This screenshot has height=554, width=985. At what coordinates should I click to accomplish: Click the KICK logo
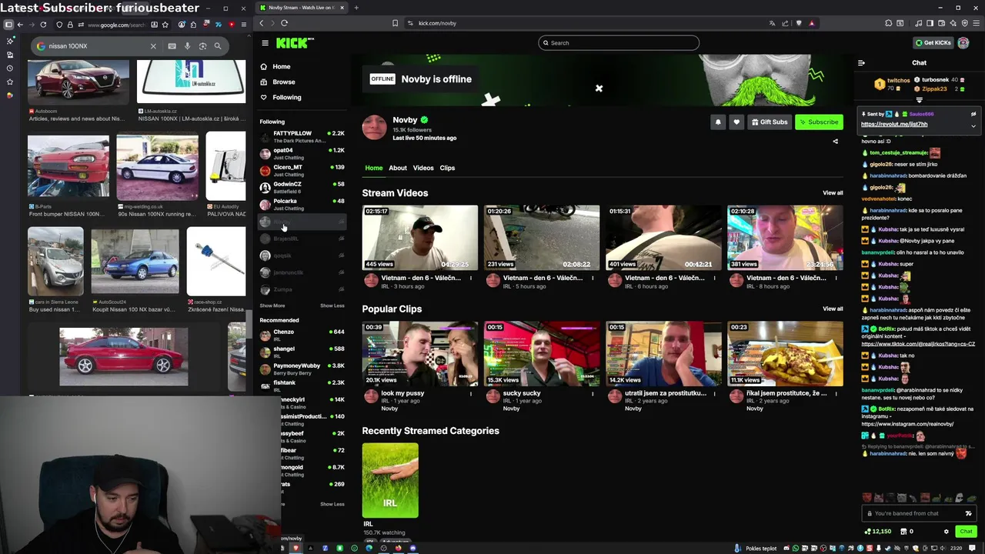coord(295,43)
